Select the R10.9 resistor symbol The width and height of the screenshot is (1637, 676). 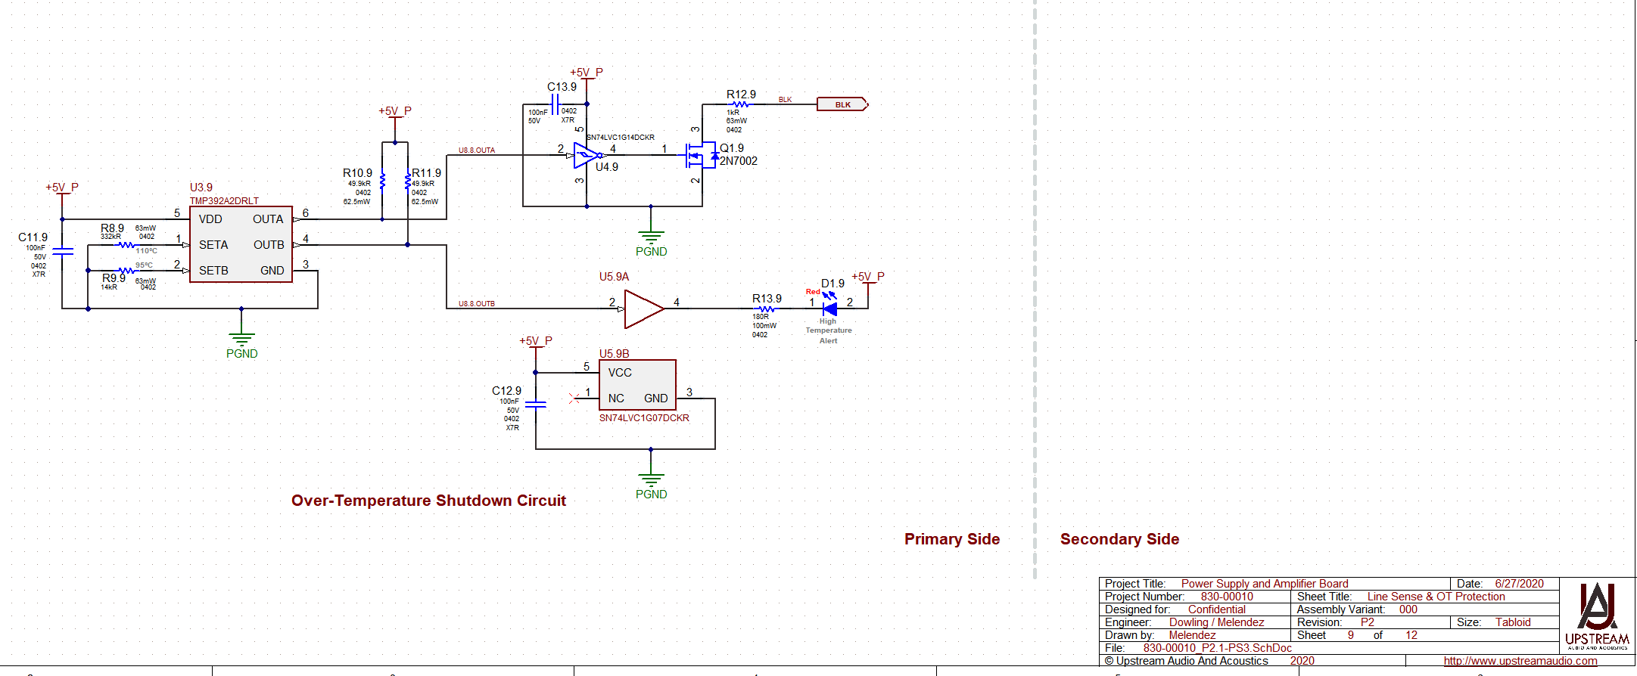pyautogui.click(x=382, y=181)
